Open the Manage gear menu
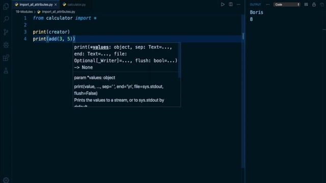 click(x=6, y=179)
